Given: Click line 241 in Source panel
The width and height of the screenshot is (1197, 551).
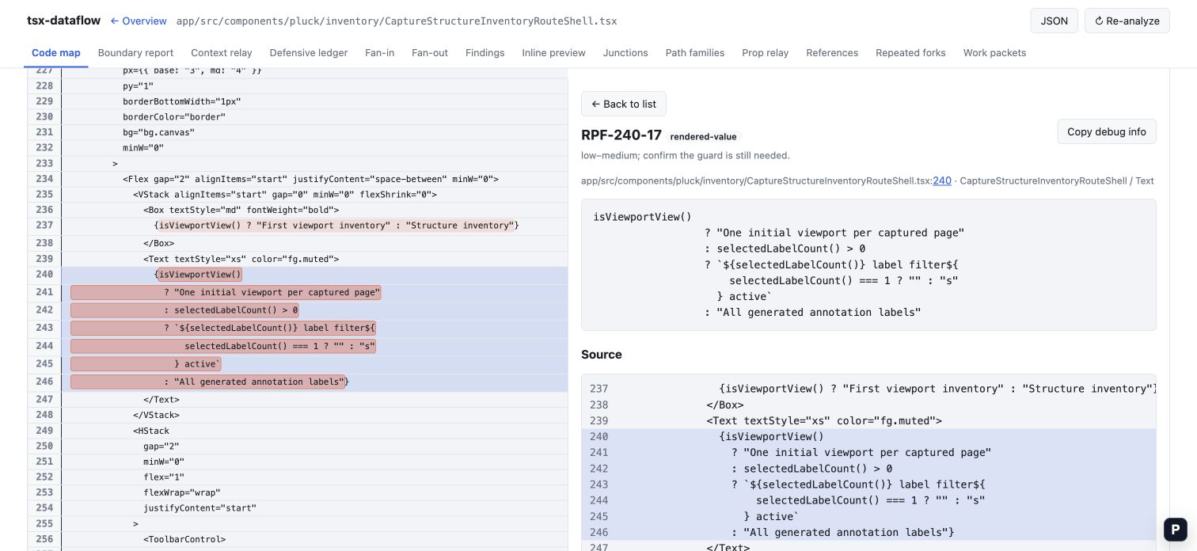Looking at the screenshot, I should [868, 453].
